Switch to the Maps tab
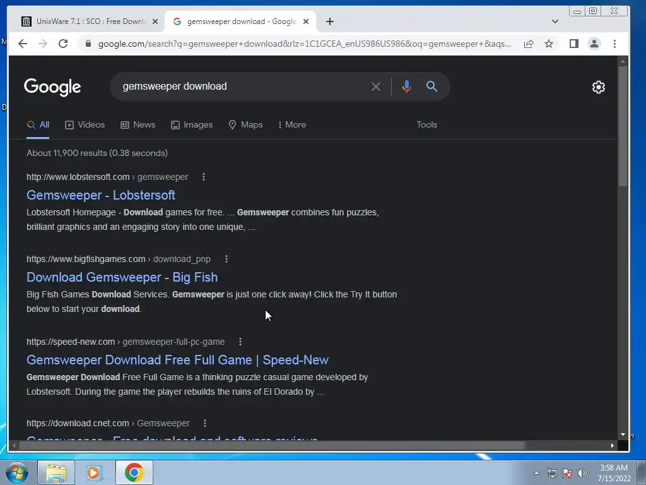Screen dimensions: 646x485 point(245,124)
